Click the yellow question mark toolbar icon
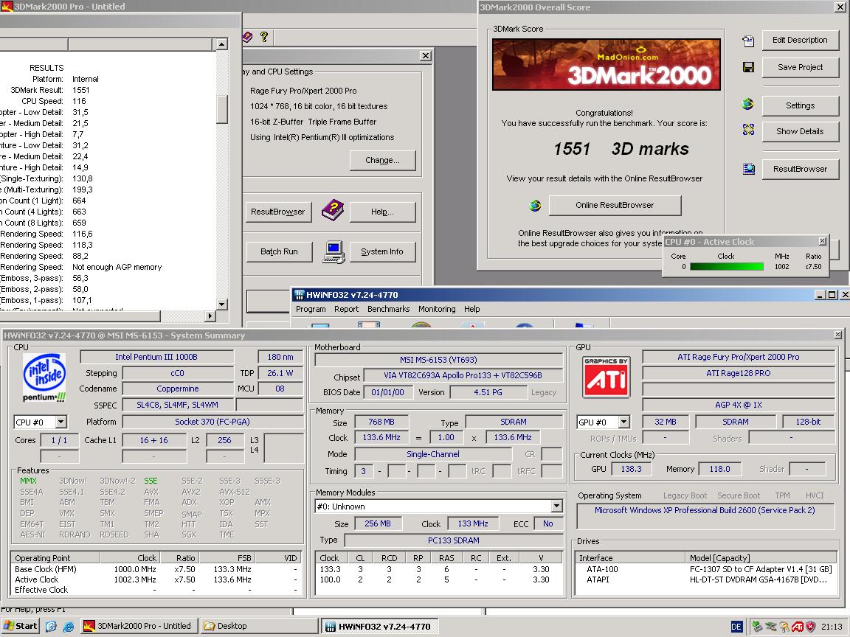The width and height of the screenshot is (850, 637). [x=264, y=37]
